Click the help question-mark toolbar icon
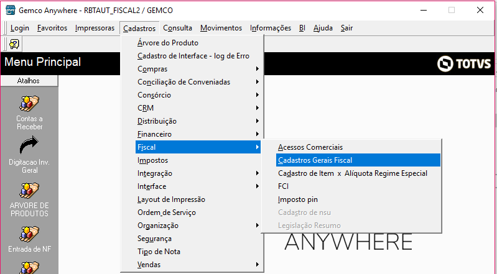 pyautogui.click(x=14, y=44)
